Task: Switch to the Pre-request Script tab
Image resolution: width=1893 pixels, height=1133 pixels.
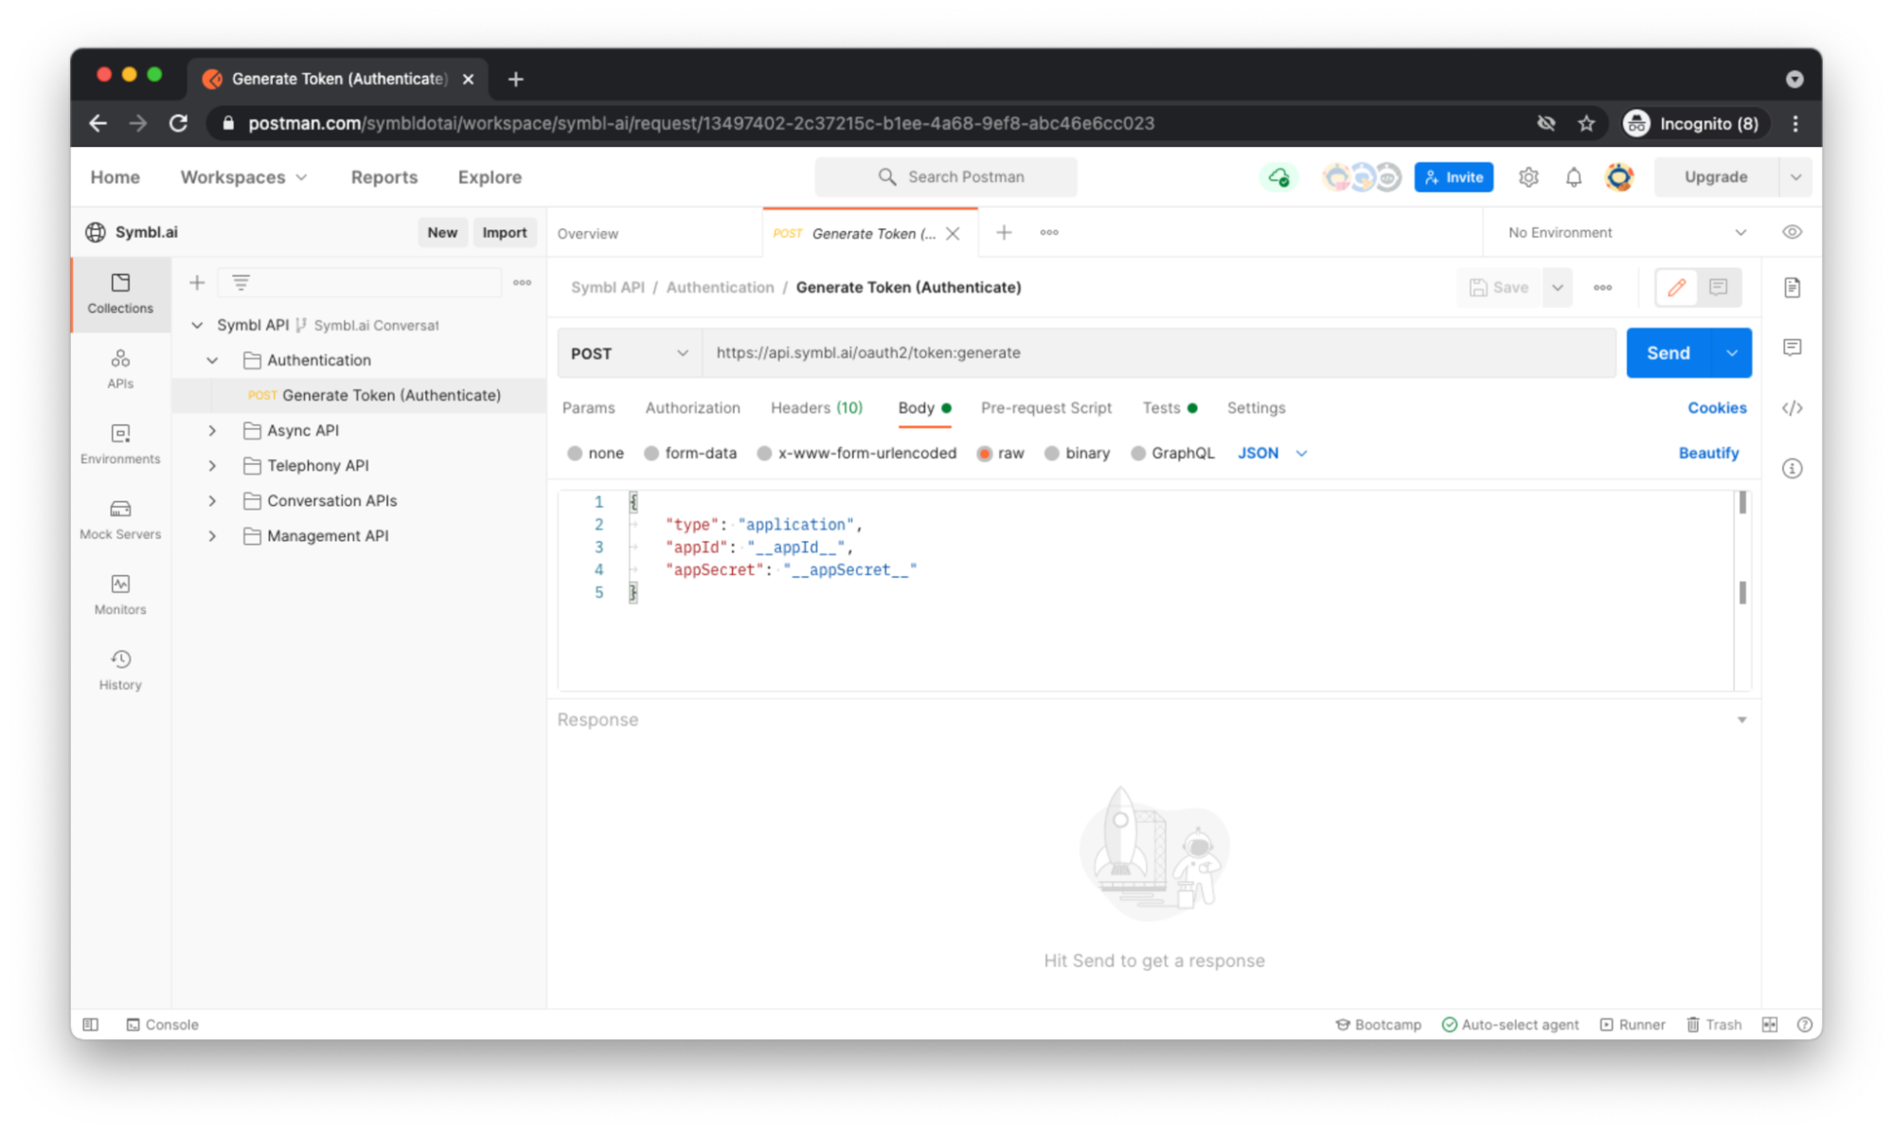Action: tap(1045, 407)
